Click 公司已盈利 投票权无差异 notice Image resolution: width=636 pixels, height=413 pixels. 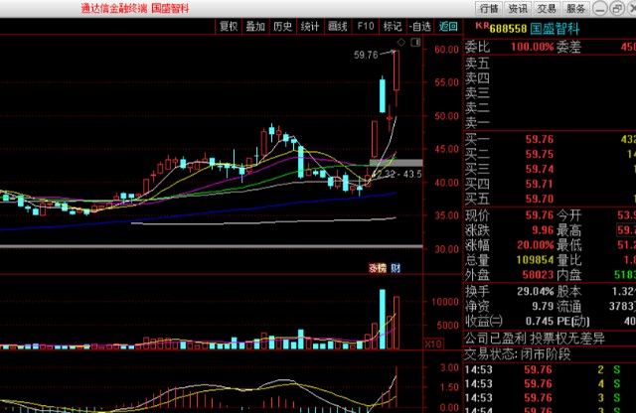tap(535, 338)
